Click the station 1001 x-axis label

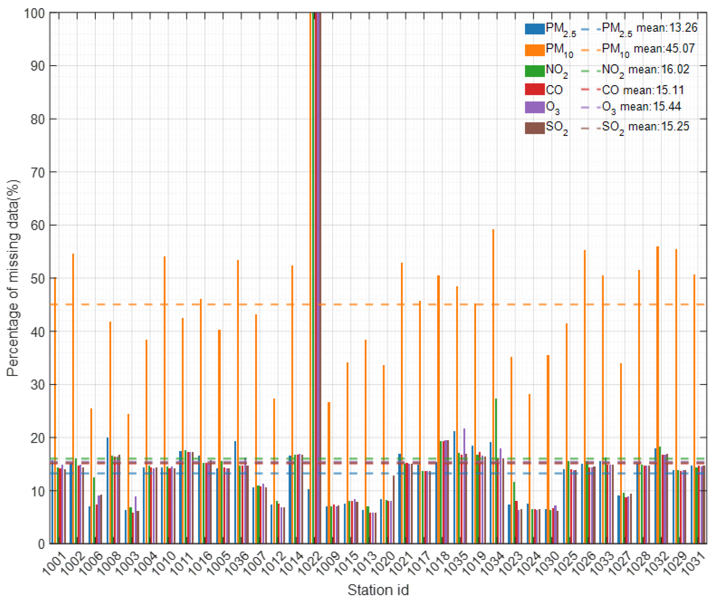(x=54, y=563)
